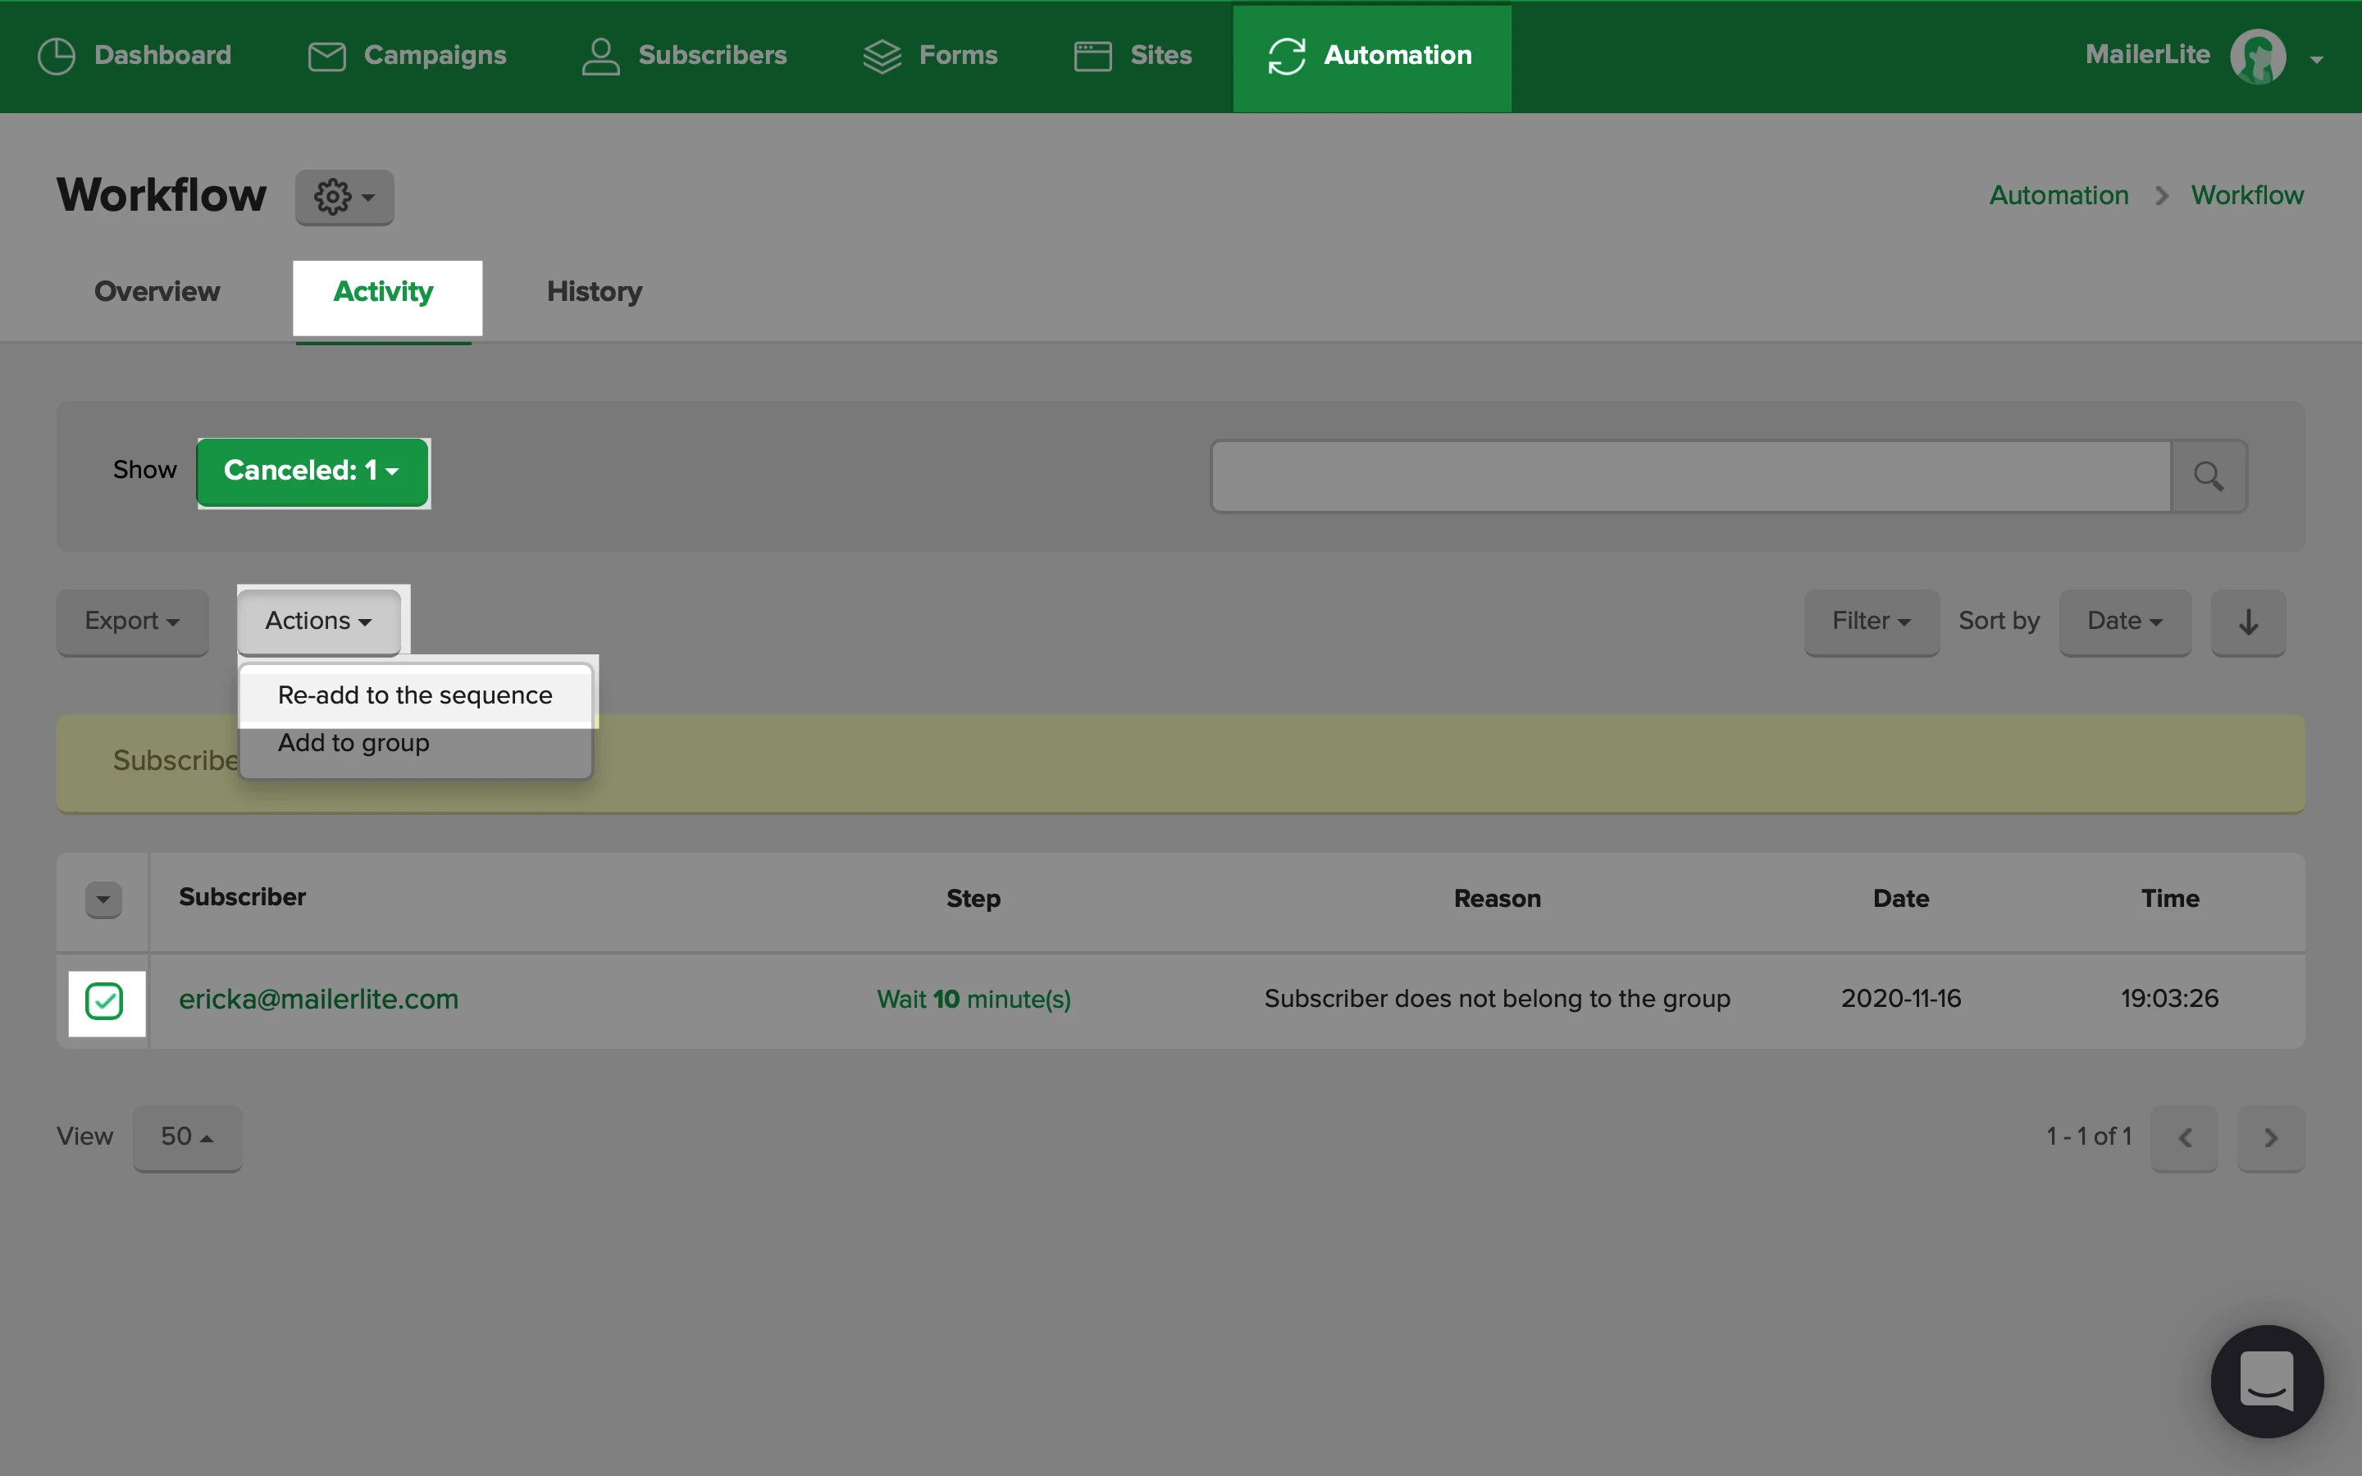Open ericka@mailerlite.com subscriber link
Screen dimensions: 2362x1476
pyautogui.click(x=318, y=999)
